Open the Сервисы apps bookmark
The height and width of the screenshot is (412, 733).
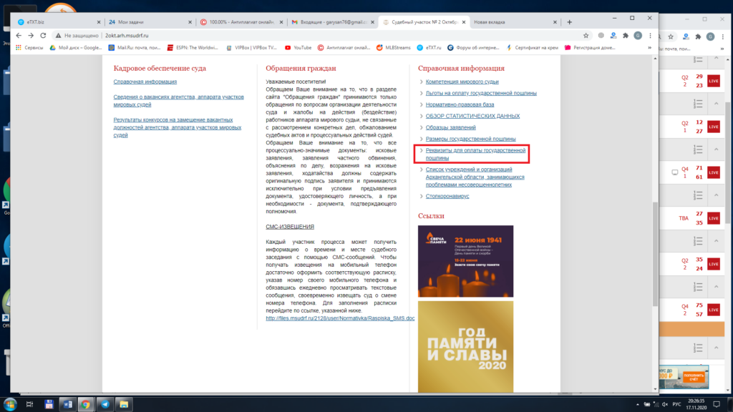click(x=29, y=48)
